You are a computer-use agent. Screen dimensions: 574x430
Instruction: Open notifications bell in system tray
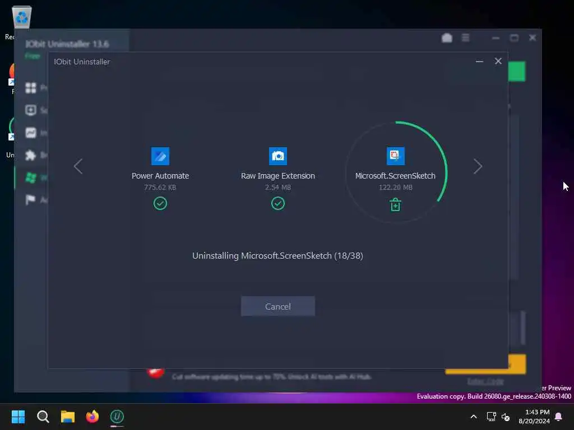558,417
